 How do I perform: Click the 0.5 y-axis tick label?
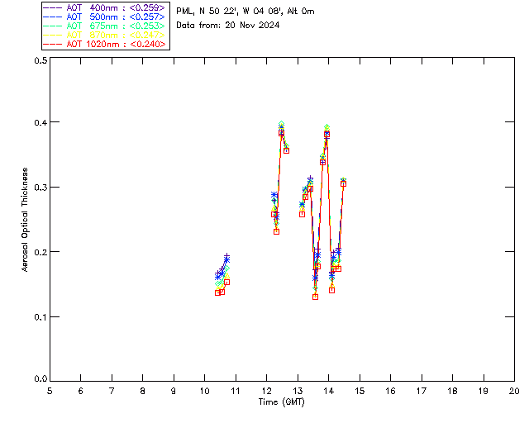(41, 60)
